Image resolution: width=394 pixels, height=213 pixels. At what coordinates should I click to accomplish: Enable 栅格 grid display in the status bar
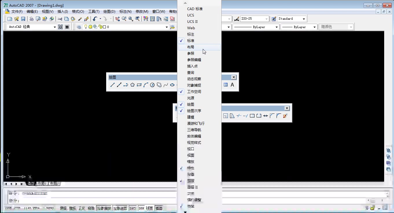coord(72,208)
